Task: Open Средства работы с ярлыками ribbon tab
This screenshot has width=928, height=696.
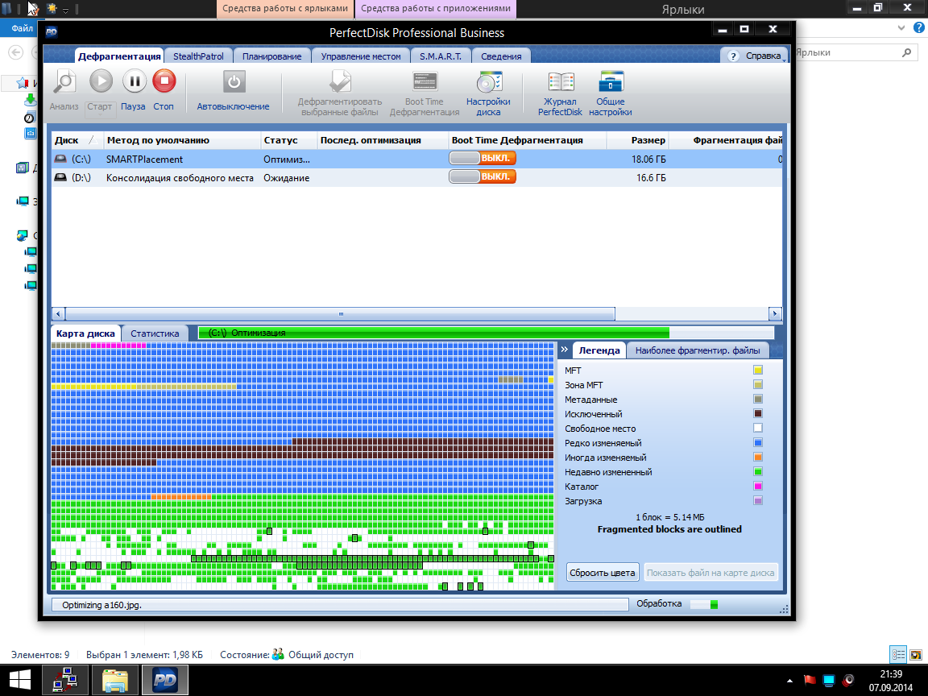Action: [x=285, y=9]
